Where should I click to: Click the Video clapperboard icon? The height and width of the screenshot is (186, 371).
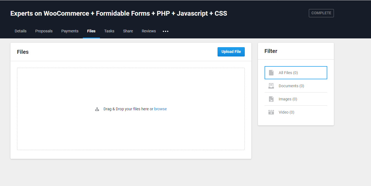click(x=271, y=112)
